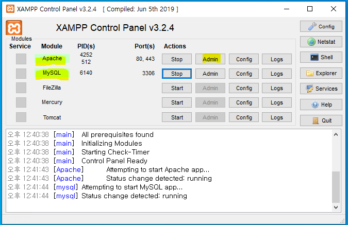The width and height of the screenshot is (348, 225).
Task: View the Apache Logs
Action: [277, 59]
